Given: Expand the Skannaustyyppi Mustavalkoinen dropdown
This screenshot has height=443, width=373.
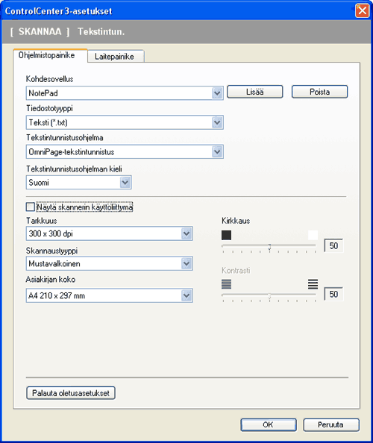Looking at the screenshot, I should click(x=110, y=263).
